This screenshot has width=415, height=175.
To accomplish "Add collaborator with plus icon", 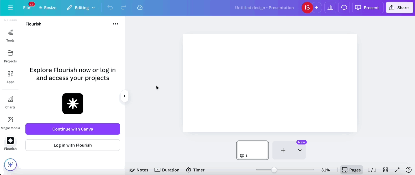I will (317, 7).
